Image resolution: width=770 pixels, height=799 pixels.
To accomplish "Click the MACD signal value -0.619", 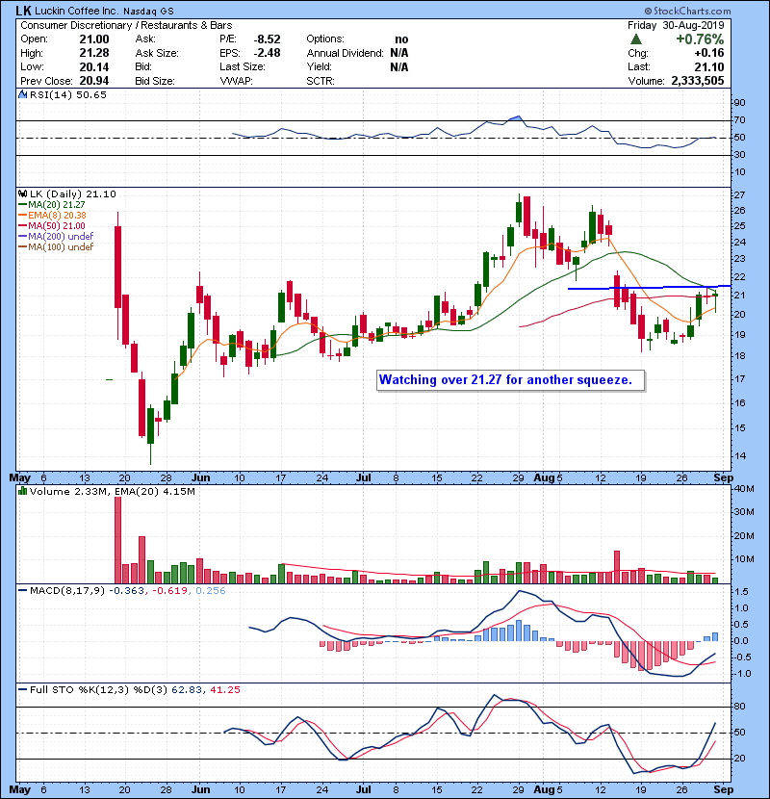I will (169, 591).
